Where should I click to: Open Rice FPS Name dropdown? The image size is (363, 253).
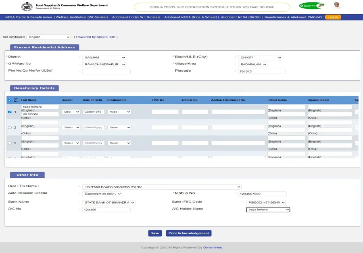click(162, 187)
